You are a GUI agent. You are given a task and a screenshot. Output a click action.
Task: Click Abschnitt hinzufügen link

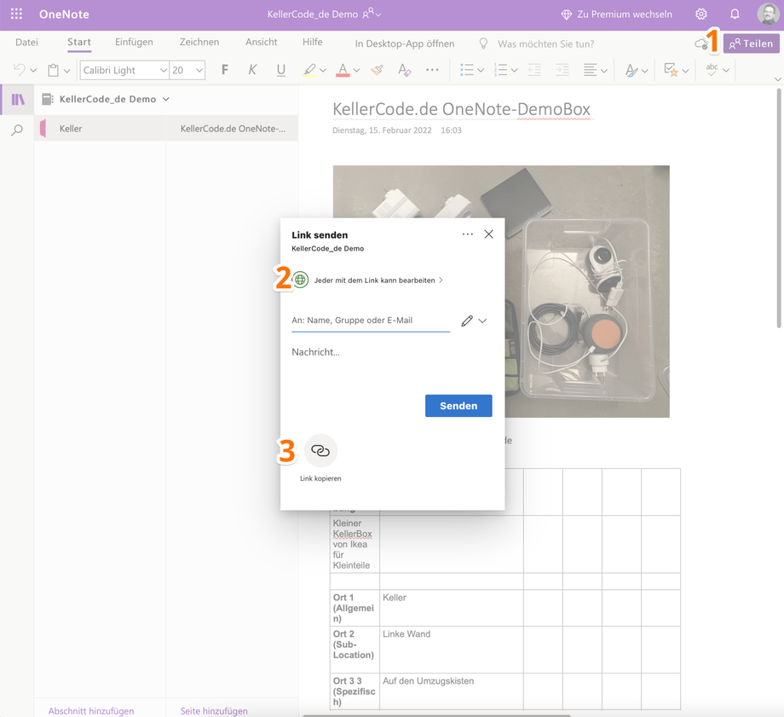(91, 710)
